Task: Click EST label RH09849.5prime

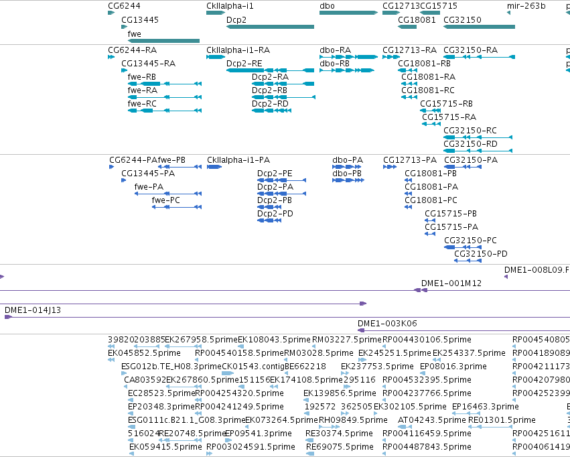Action: click(x=353, y=420)
